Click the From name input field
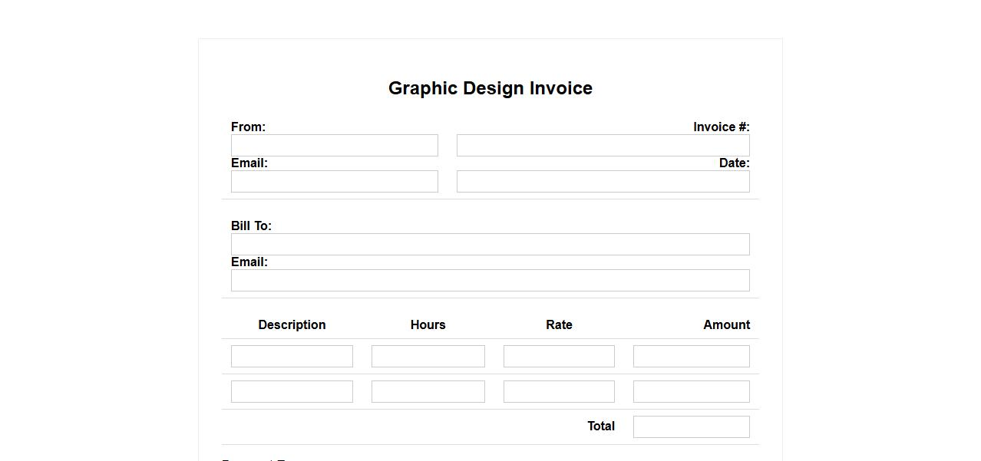This screenshot has height=461, width=981. click(334, 145)
